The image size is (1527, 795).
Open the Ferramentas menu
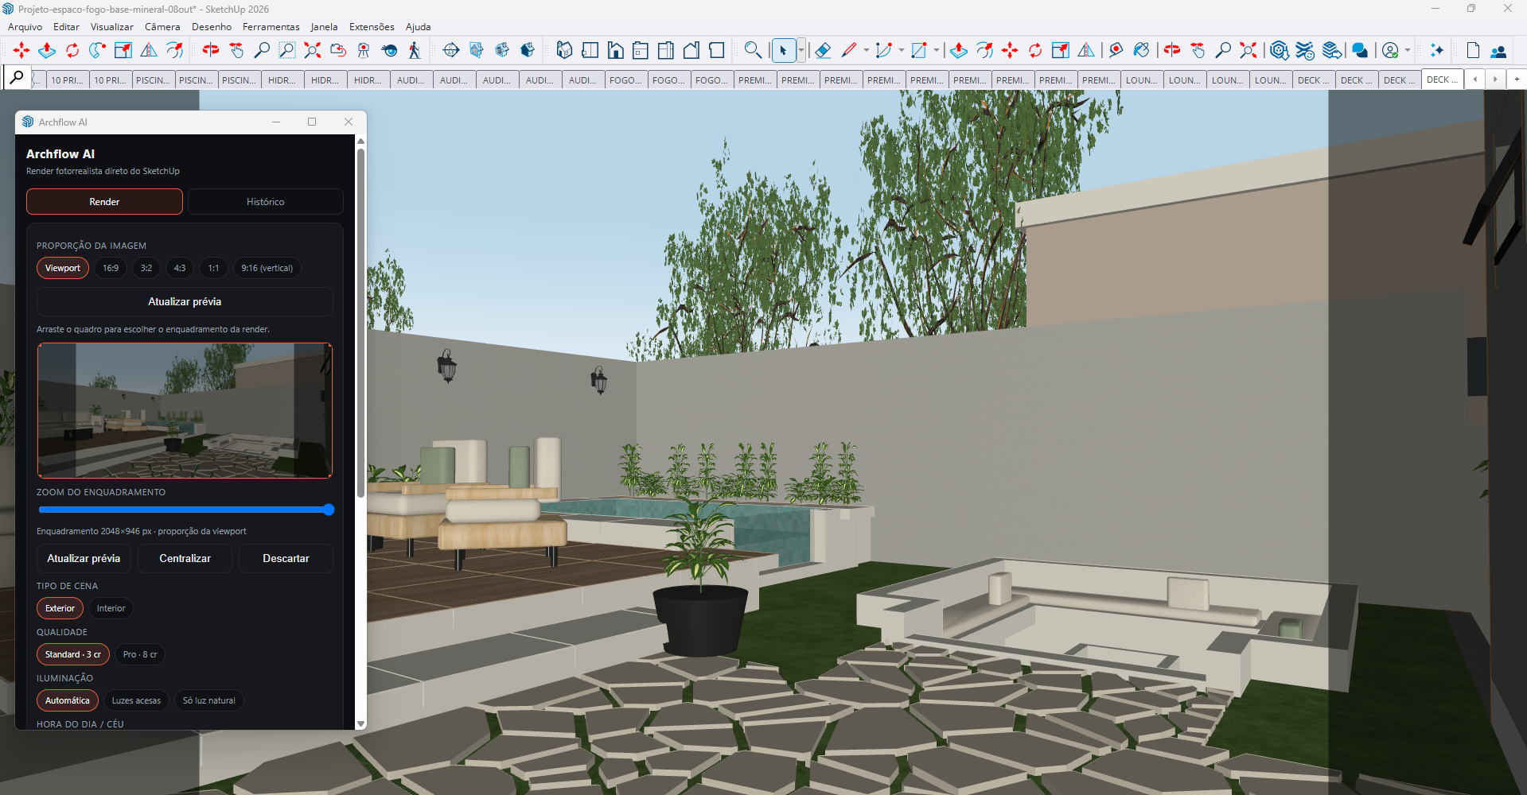click(x=271, y=27)
